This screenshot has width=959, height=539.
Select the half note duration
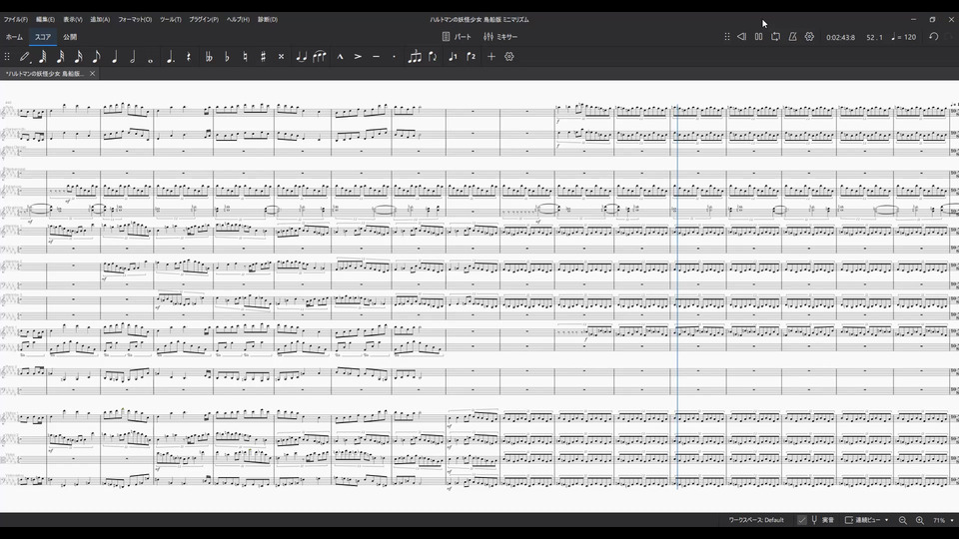[x=132, y=57]
